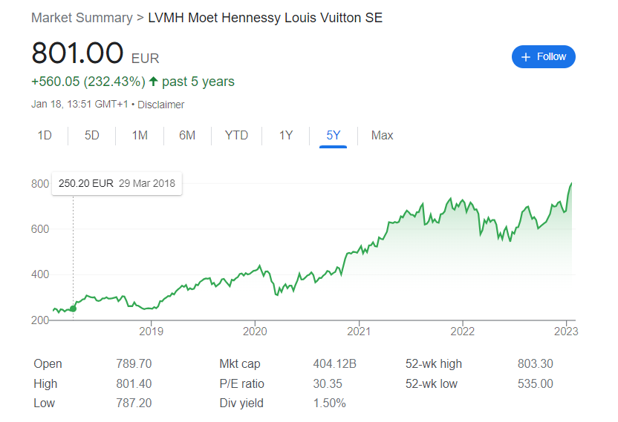618x422 pixels.
Task: Click the 2021 label on chart axis
Action: click(x=359, y=331)
